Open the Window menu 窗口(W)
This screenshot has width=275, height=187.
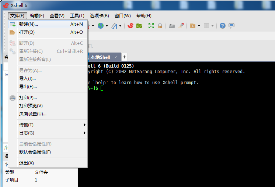tap(123, 16)
